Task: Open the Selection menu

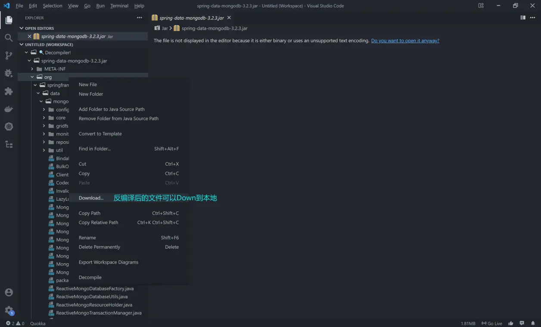Action: point(53,6)
